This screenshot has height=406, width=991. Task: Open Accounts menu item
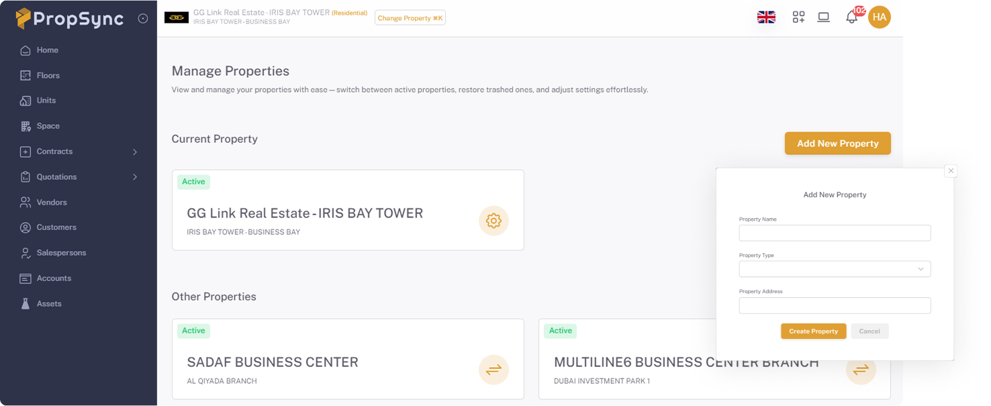click(54, 278)
